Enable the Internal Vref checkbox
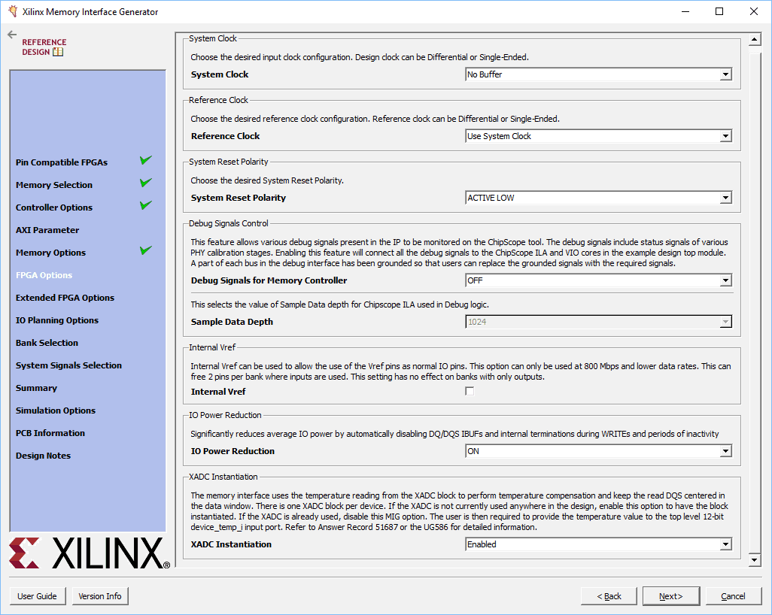 point(470,392)
